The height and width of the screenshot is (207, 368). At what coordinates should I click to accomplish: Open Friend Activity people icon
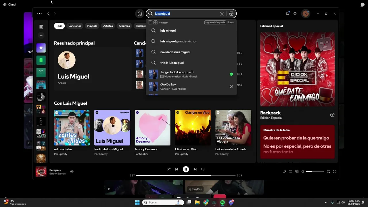[295, 14]
